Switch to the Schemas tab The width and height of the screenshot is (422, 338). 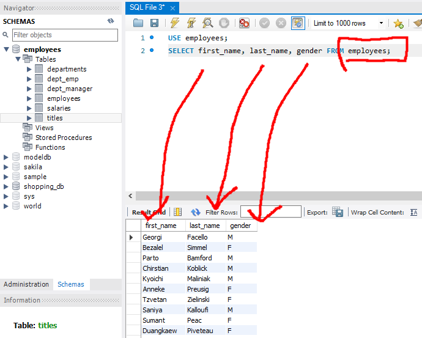(x=71, y=284)
